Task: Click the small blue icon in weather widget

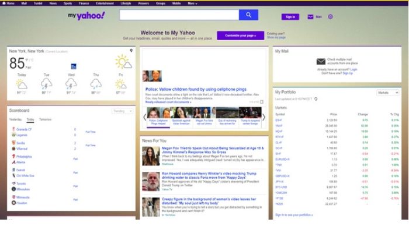Action: pyautogui.click(x=74, y=66)
